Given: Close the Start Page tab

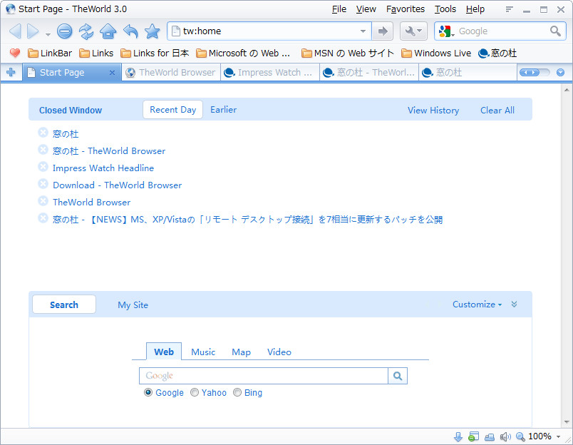Looking at the screenshot, I should click(112, 73).
